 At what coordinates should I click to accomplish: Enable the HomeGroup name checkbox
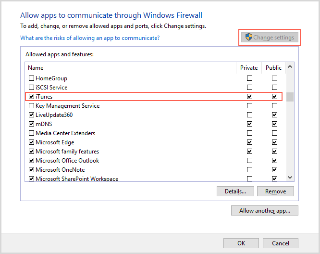[31, 78]
